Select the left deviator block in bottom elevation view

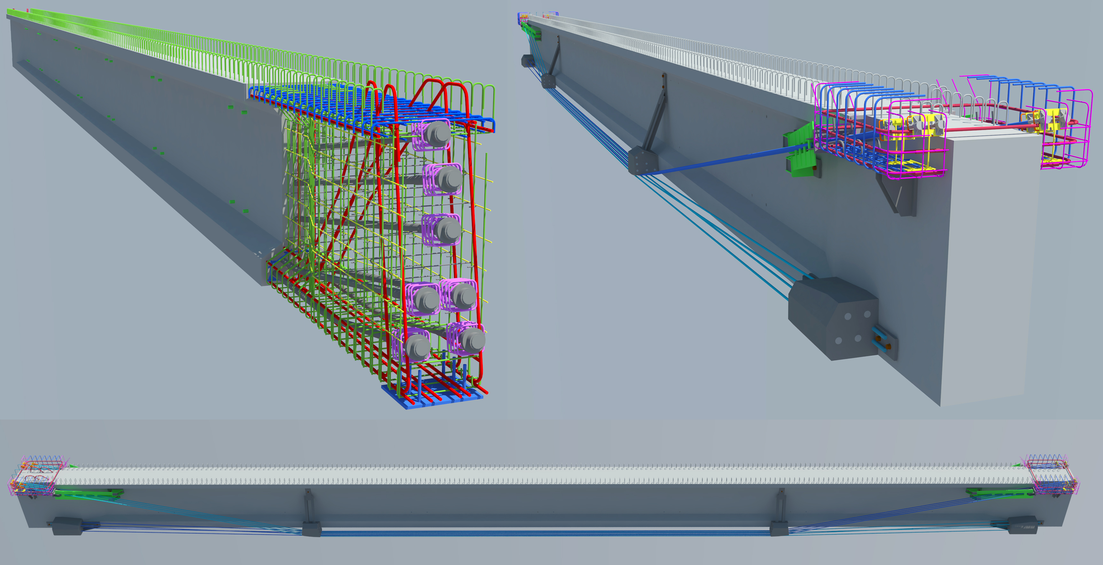point(311,529)
